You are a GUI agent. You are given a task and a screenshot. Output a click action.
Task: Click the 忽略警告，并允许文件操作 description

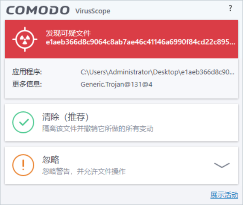tap(84, 172)
